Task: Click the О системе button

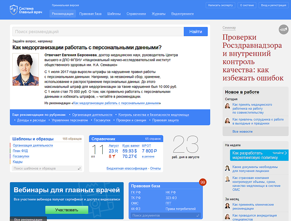Action: [247, 5]
